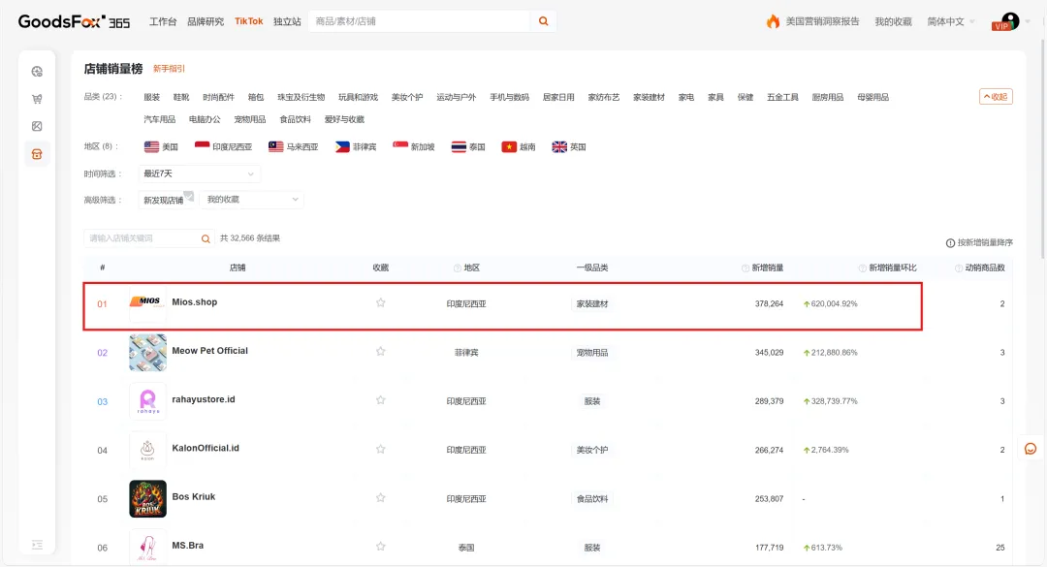Viewport: 1047px width, 567px height.
Task: Filter by United States 美国 flag
Action: coord(161,147)
